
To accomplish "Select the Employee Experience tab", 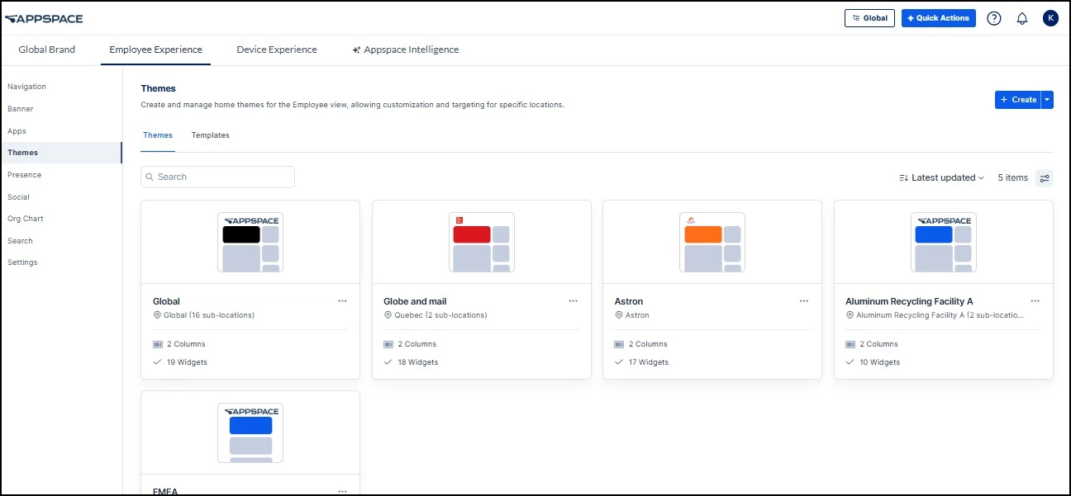I will click(156, 50).
